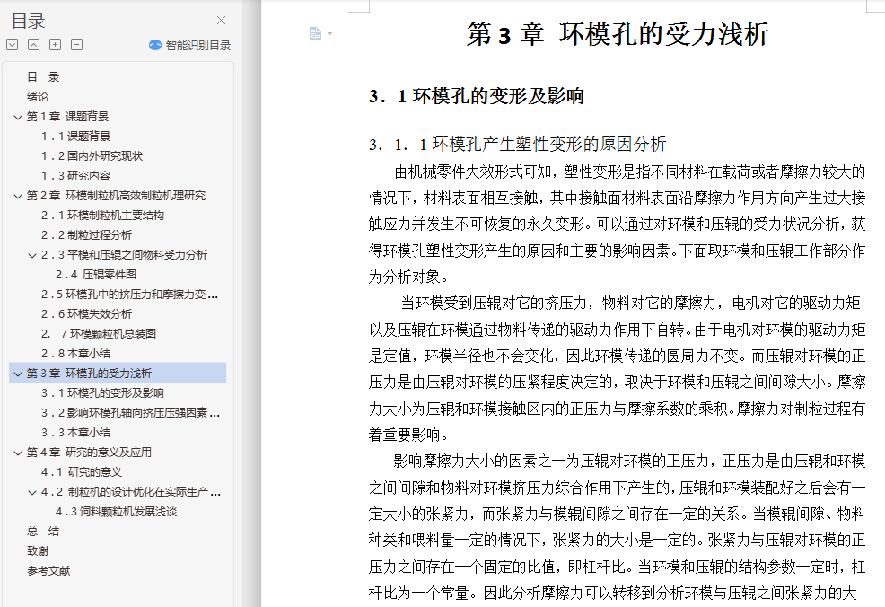Viewport: 885px width, 607px height.
Task: Jump to 2.1环模制粒机主要结构
Action: pos(102,216)
